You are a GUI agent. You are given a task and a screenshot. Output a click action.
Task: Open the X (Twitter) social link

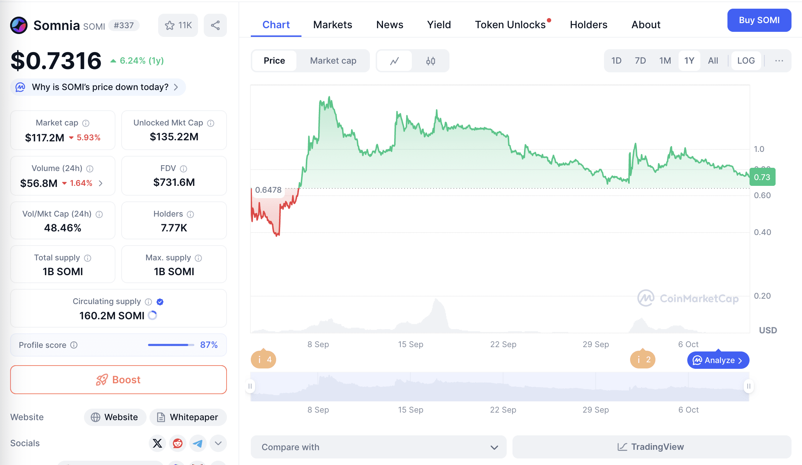[x=157, y=443]
